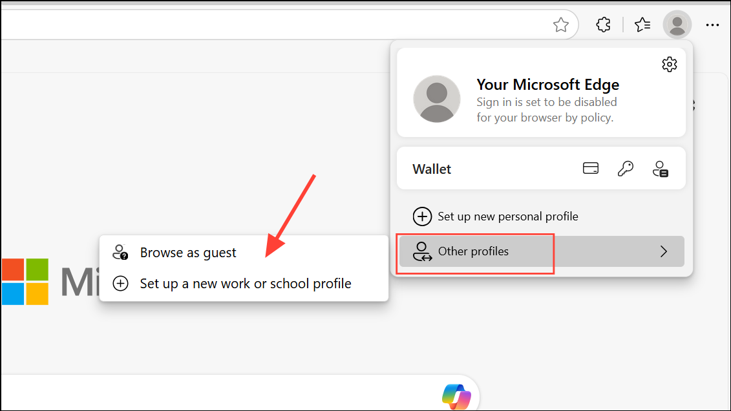Click the Microsoft logo on the page
731x411 pixels.
click(x=26, y=281)
